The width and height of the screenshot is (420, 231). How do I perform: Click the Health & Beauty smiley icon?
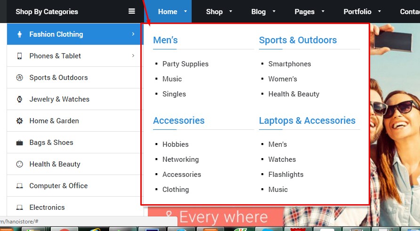click(19, 164)
